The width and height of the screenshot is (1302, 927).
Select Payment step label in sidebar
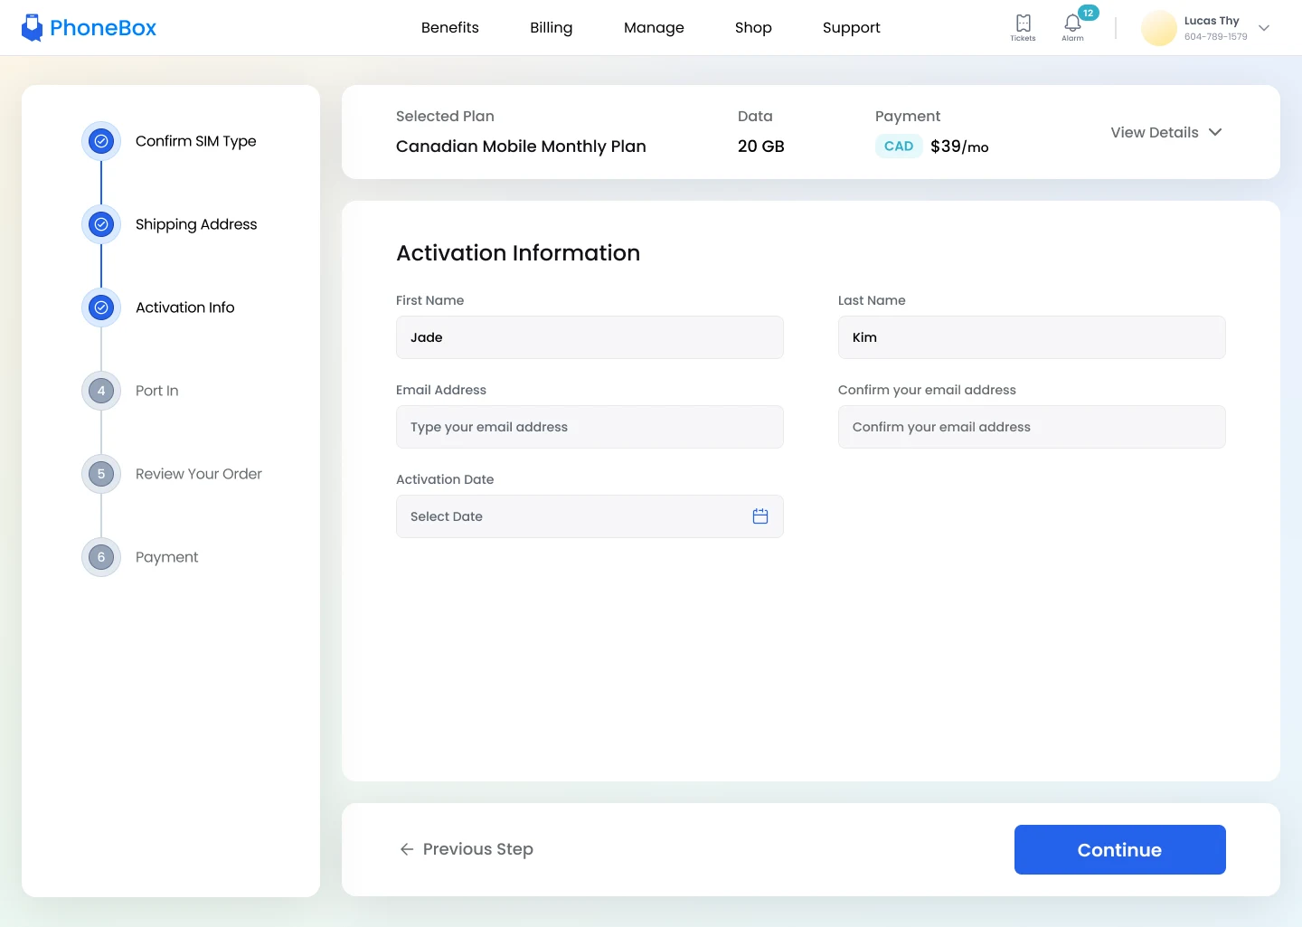(x=167, y=557)
